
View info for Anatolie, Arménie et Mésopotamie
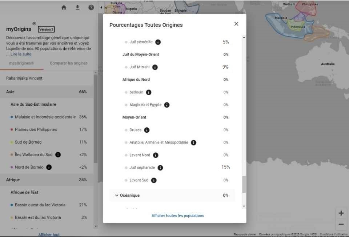[x=194, y=142]
